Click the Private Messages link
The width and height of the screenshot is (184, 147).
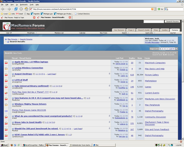click(x=152, y=43)
